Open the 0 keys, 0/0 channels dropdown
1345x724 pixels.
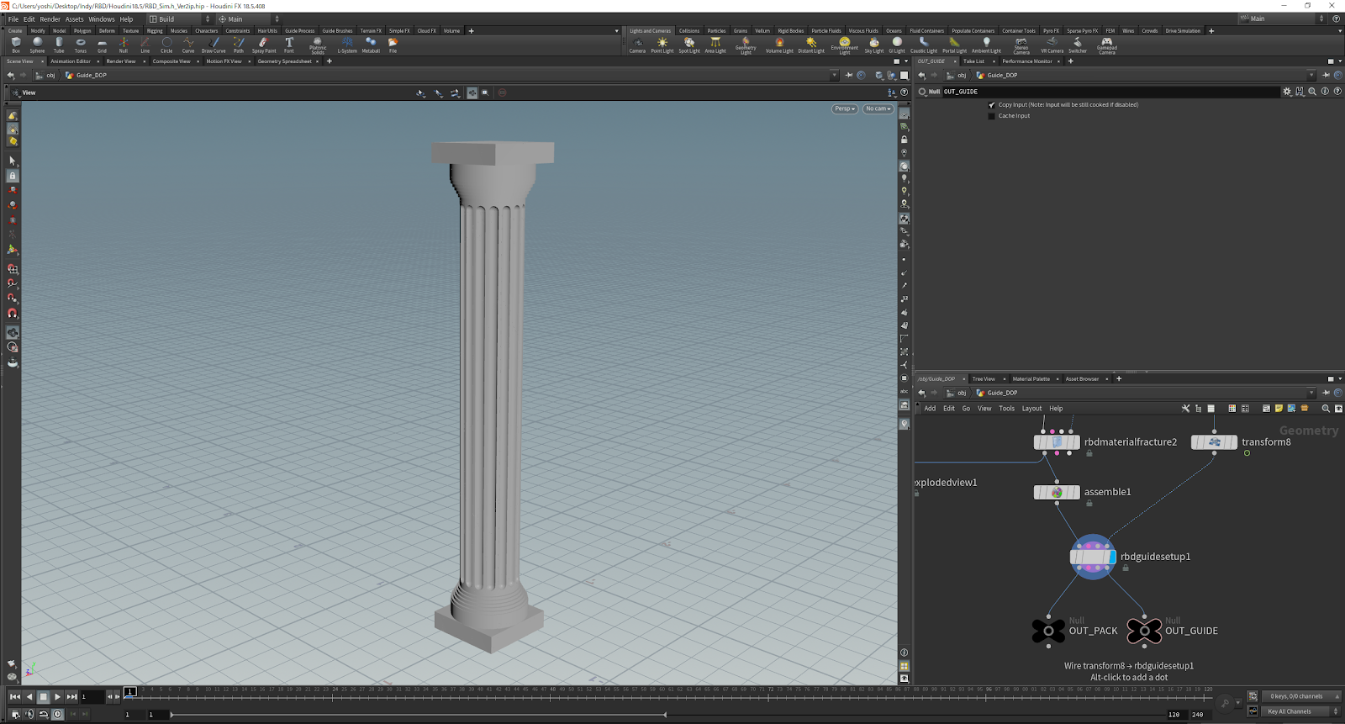(x=1300, y=696)
